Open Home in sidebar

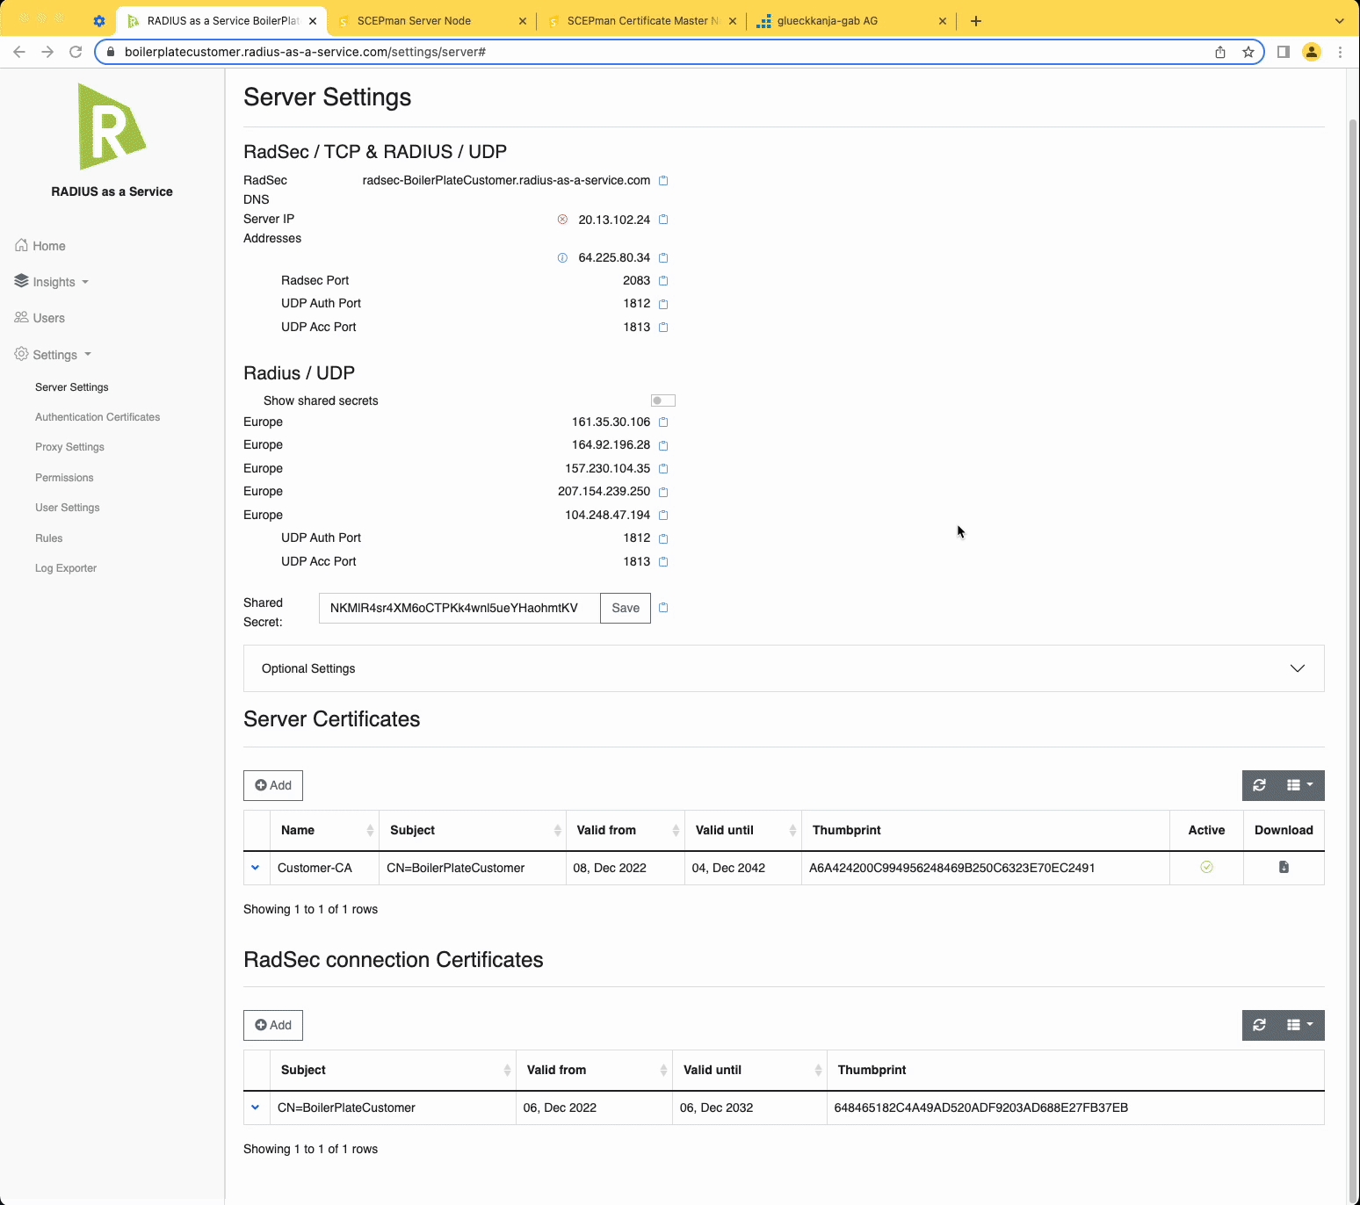pos(40,246)
